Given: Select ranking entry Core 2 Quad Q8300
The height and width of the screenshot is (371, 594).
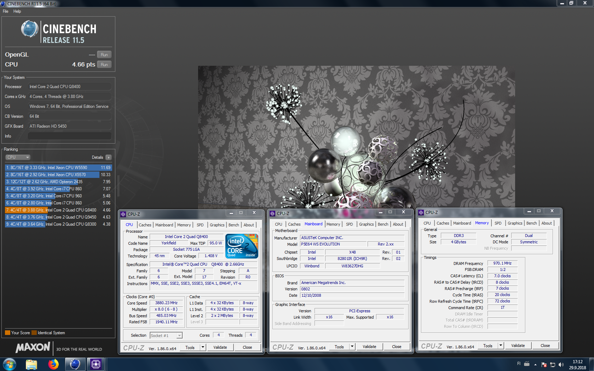Looking at the screenshot, I should point(58,224).
